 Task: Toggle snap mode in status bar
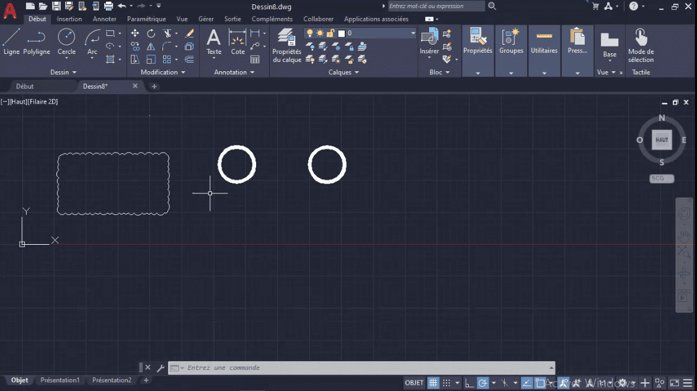click(445, 382)
